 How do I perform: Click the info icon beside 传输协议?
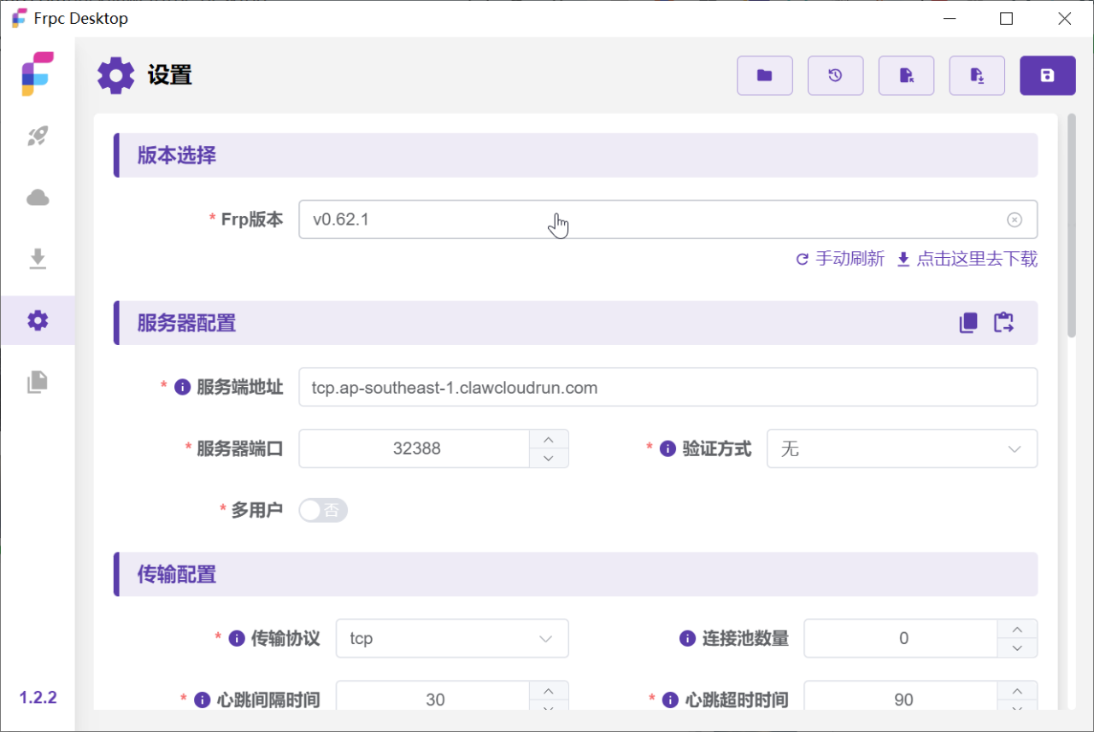(237, 638)
